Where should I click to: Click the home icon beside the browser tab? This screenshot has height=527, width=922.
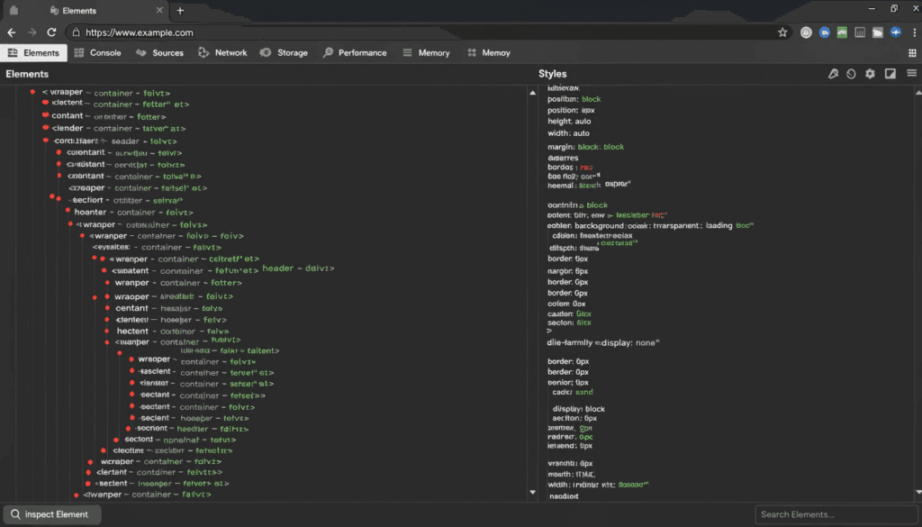pos(14,11)
